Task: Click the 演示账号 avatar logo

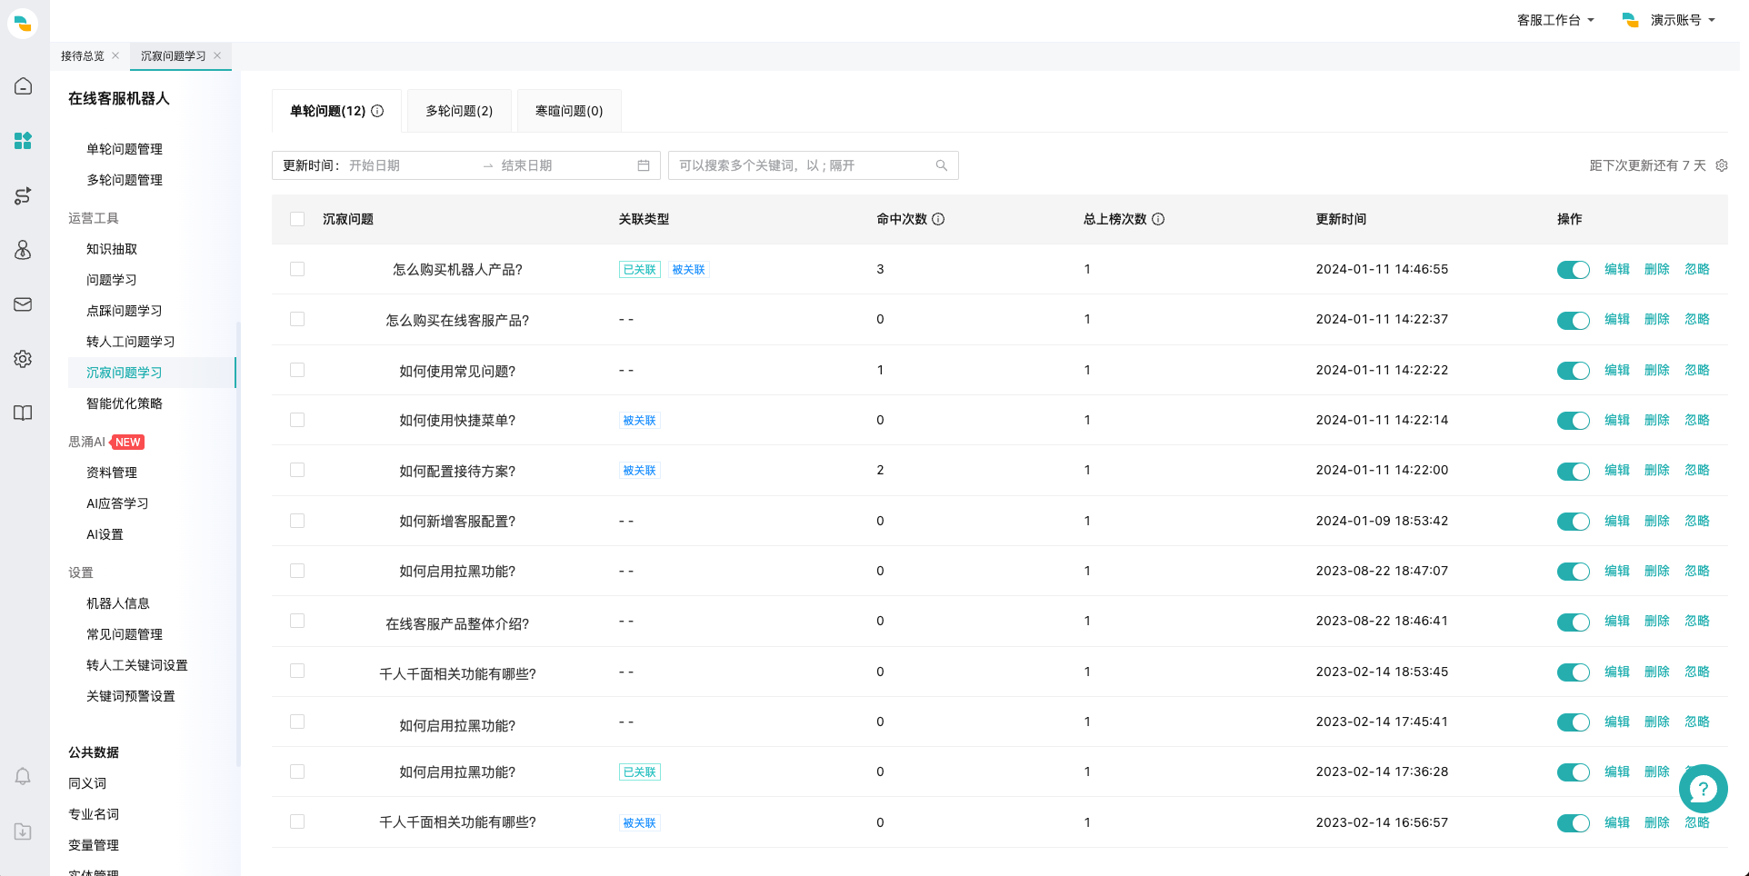Action: point(1631,20)
